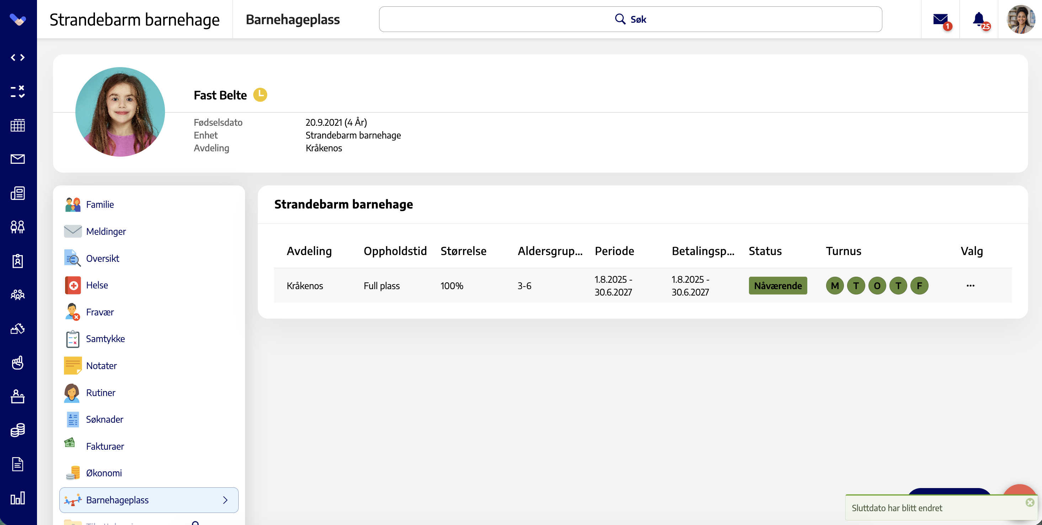
Task: Open the group of people icon in the sidebar
Action: [18, 294]
